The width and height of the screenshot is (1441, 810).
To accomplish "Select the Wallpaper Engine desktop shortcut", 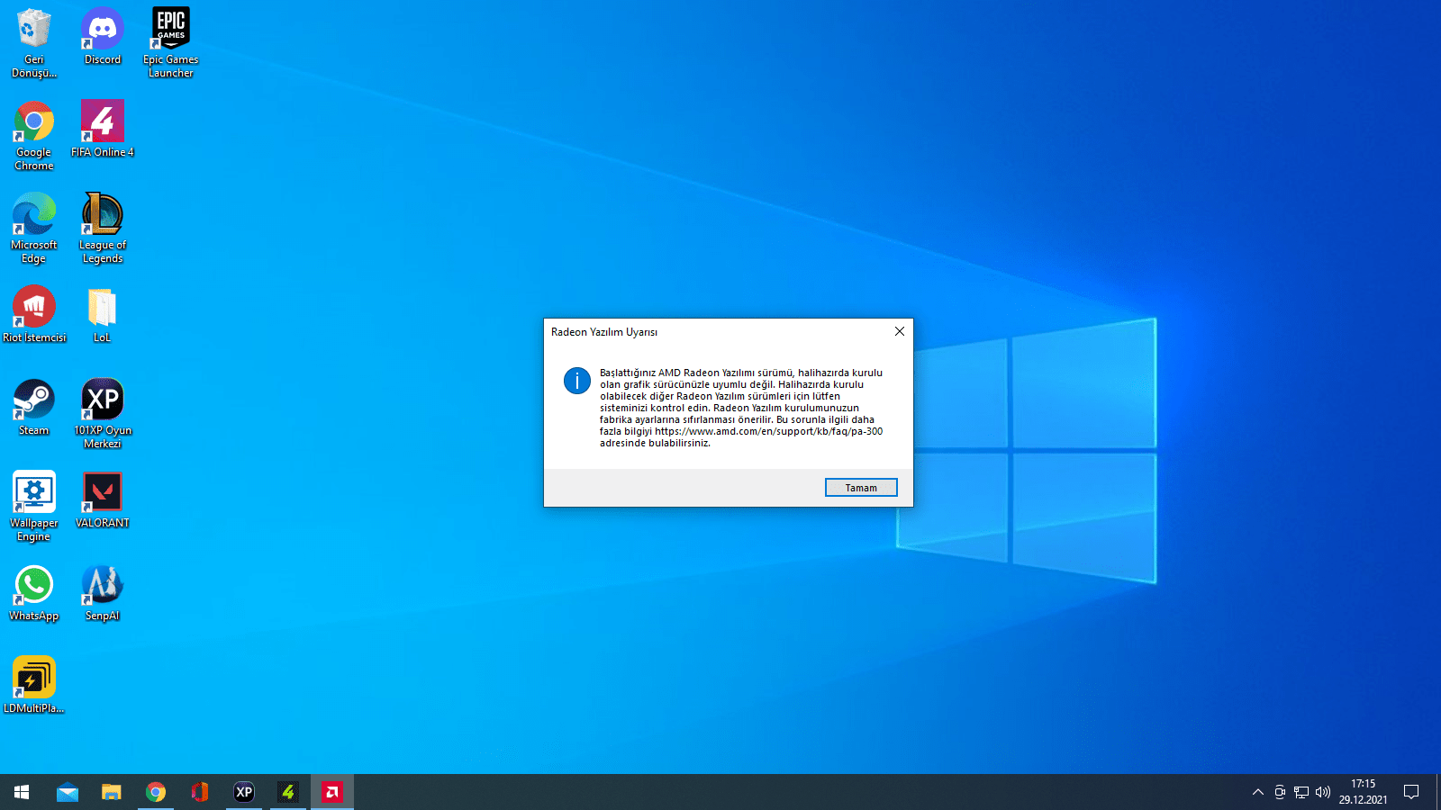I will point(34,507).
